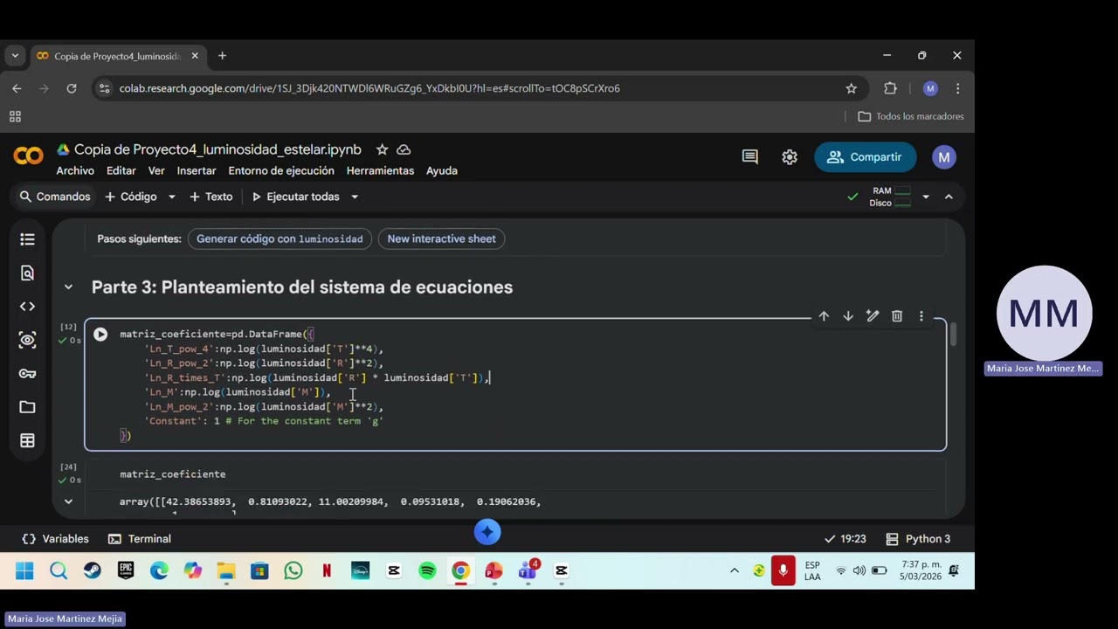This screenshot has width=1118, height=629.
Task: Collapse the Parte 3 section heading
Action: click(x=68, y=287)
